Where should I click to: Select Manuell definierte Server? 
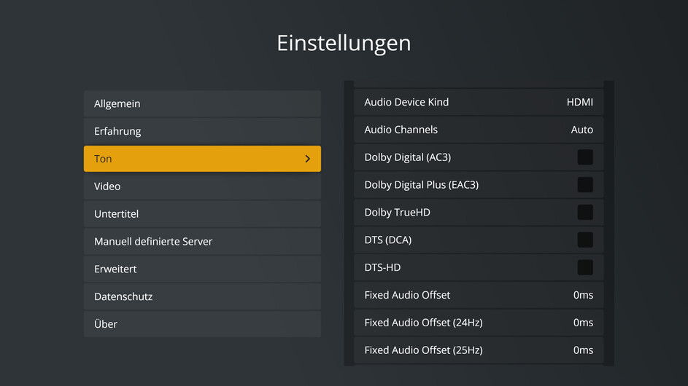click(202, 242)
